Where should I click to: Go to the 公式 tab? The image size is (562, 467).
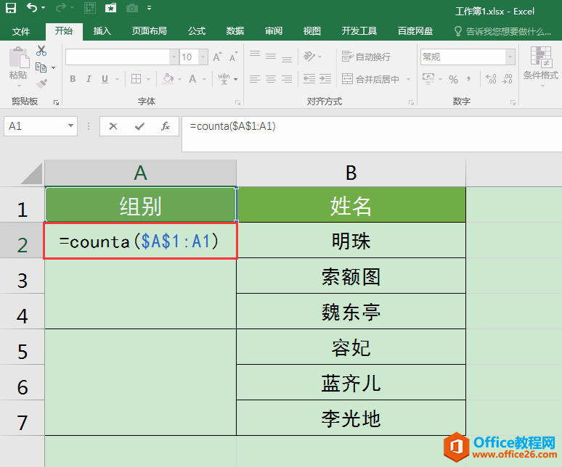click(x=197, y=31)
